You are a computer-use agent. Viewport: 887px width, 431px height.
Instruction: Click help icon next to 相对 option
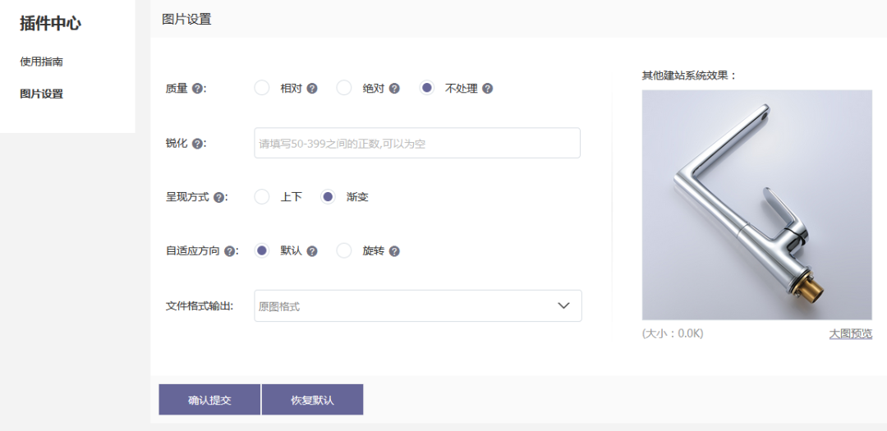[312, 89]
